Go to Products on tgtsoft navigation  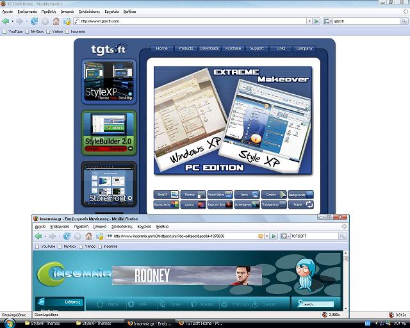tap(186, 49)
